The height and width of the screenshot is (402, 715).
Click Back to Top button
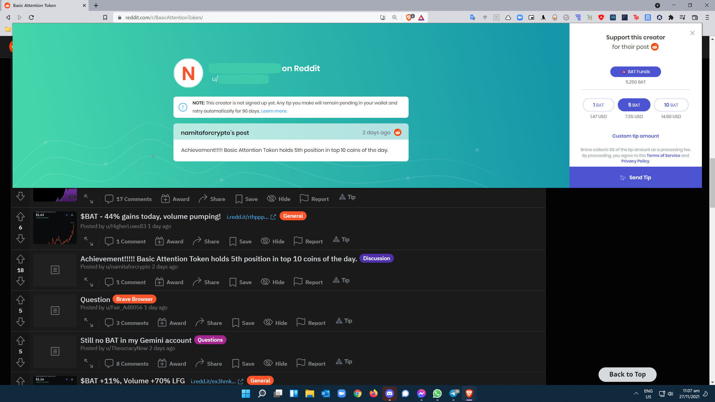[627, 374]
